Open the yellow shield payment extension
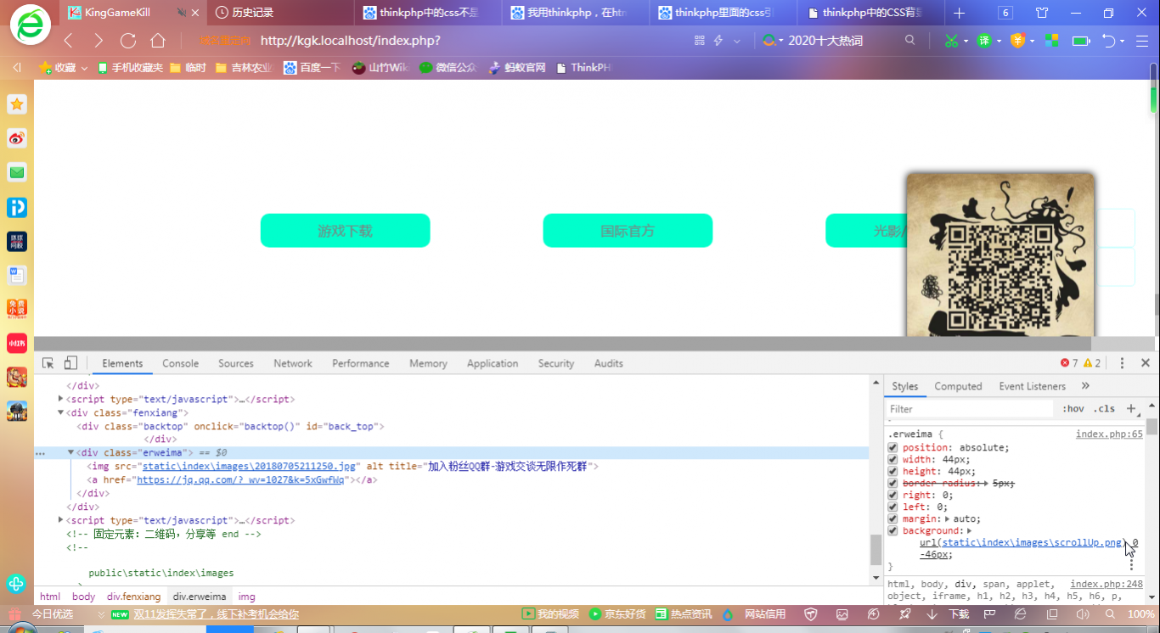Viewport: 1160px width, 633px height. coord(1016,41)
